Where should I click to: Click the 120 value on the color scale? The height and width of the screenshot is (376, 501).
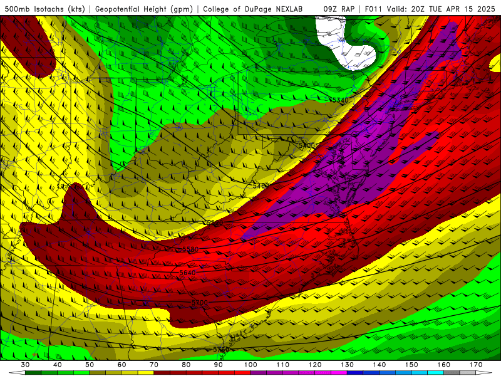pyautogui.click(x=315, y=365)
